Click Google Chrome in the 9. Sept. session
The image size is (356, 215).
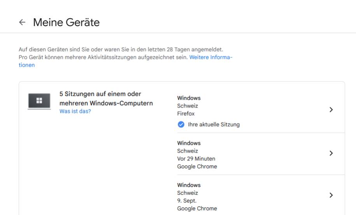coord(197,208)
